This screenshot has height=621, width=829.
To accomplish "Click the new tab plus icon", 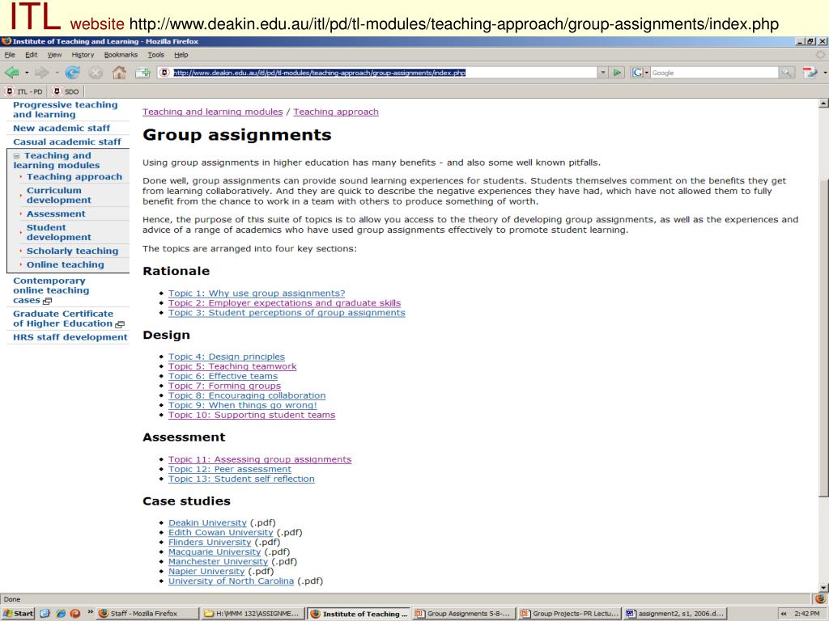I will (x=142, y=73).
